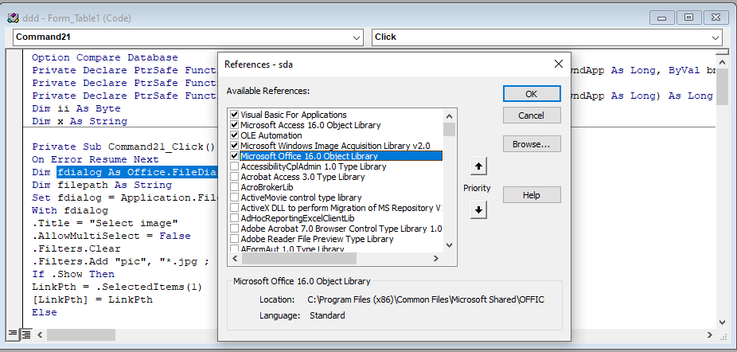Check AccessibilityCplAdmin 1.0 Type Library

[234, 166]
